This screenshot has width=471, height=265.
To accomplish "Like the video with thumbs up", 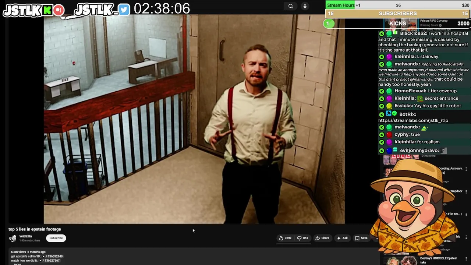I will [x=285, y=238].
